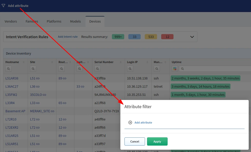Click the green 999+ results badge
Image resolution: width=251 pixels, height=152 pixels.
tap(118, 37)
